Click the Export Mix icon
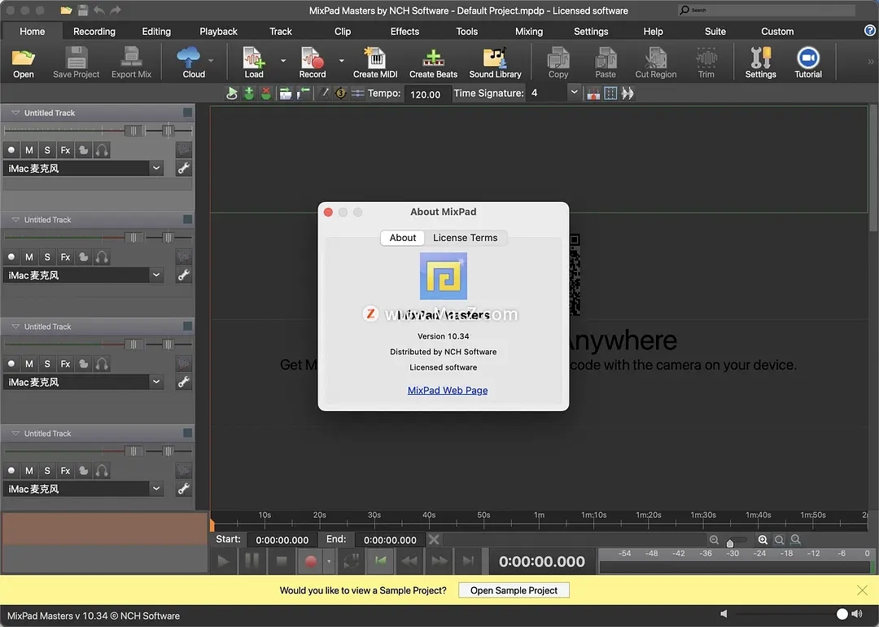This screenshot has width=879, height=627. [131, 62]
